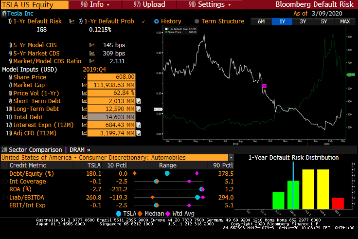This screenshot has height=239, width=358.
Task: Open chart icon for 1-Yr Default Risk
Action: point(72,21)
